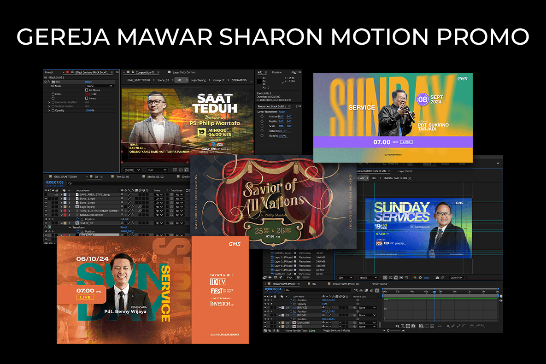Click Auto-zoom graph height icon below graph
This screenshot has height=364, width=546.
click(x=421, y=326)
